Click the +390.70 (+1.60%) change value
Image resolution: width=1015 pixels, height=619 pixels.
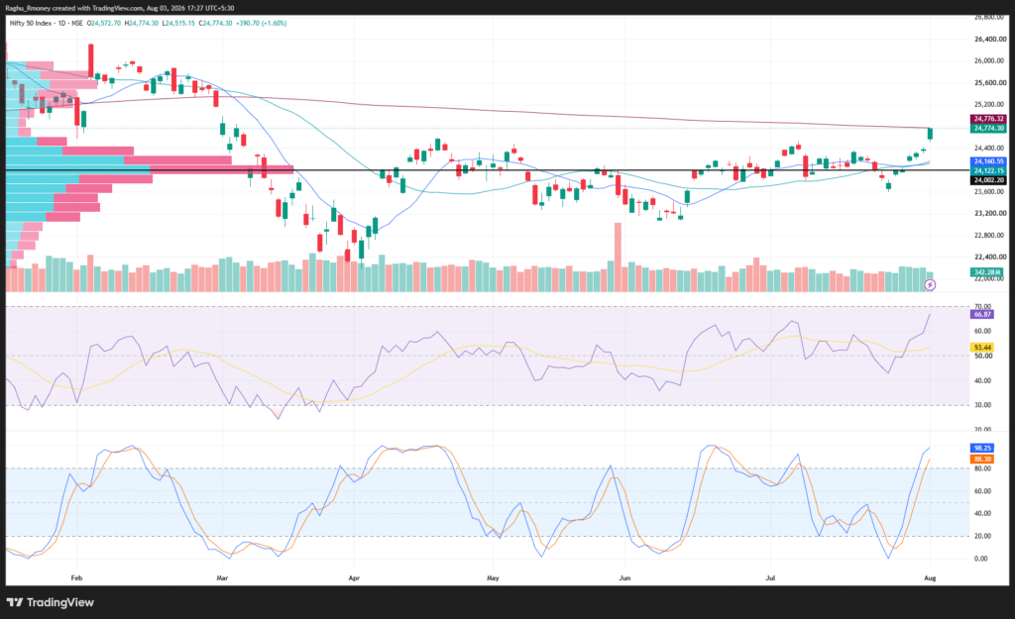point(262,24)
